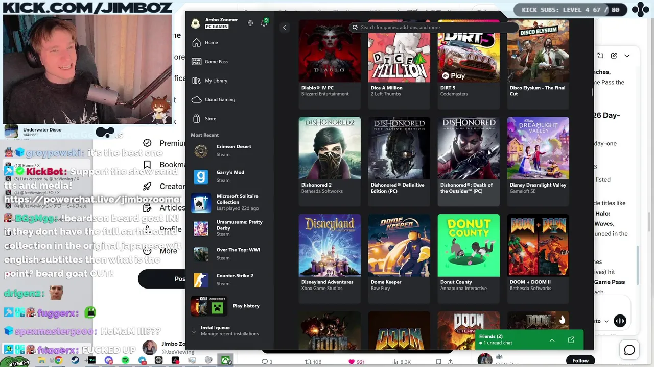Image resolution: width=654 pixels, height=367 pixels.
Task: Open Dishonored: Death of the Outsider tile
Action: coord(469,162)
